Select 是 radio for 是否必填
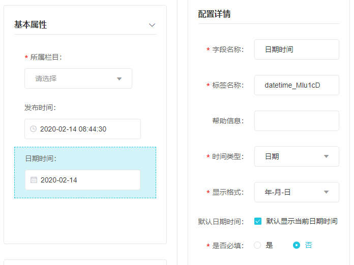354x265 pixels. 257,245
